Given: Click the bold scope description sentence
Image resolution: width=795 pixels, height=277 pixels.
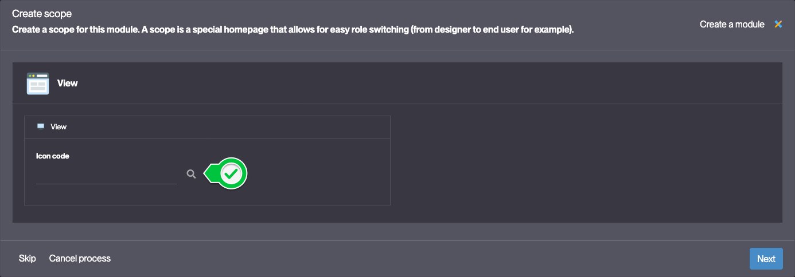Looking at the screenshot, I should pos(293,29).
